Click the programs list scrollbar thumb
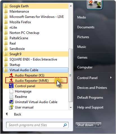The height and width of the screenshot is (134, 116). 71,75
